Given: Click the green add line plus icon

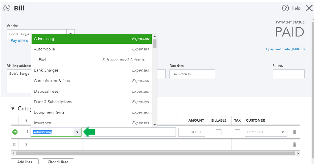Looking at the screenshot, I should 15,132.
